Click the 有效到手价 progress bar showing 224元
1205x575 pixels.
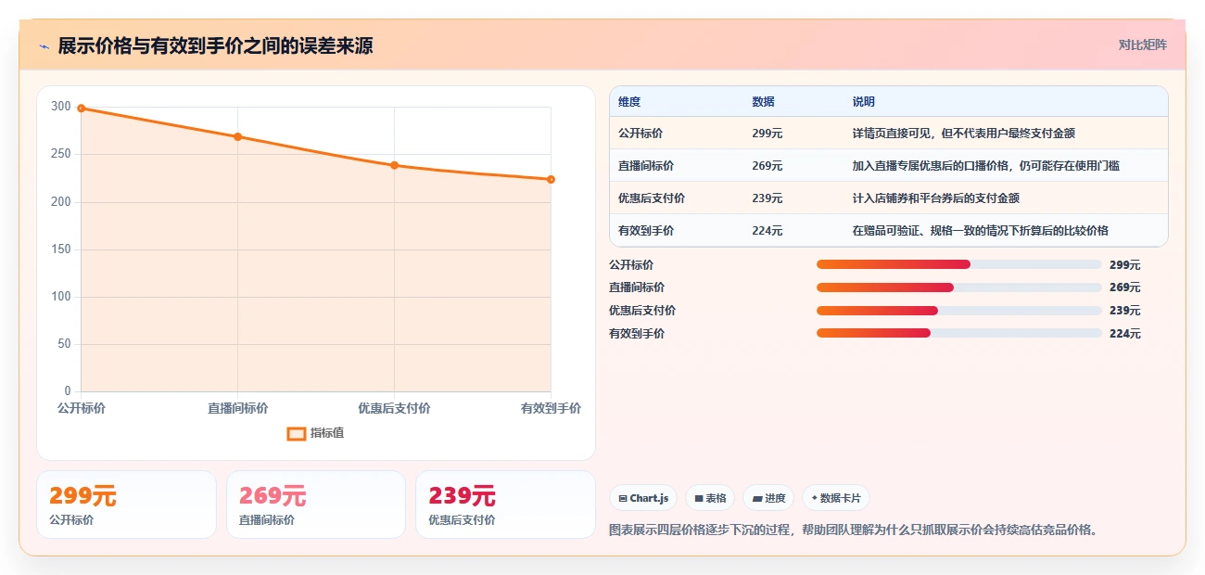pyautogui.click(x=958, y=333)
